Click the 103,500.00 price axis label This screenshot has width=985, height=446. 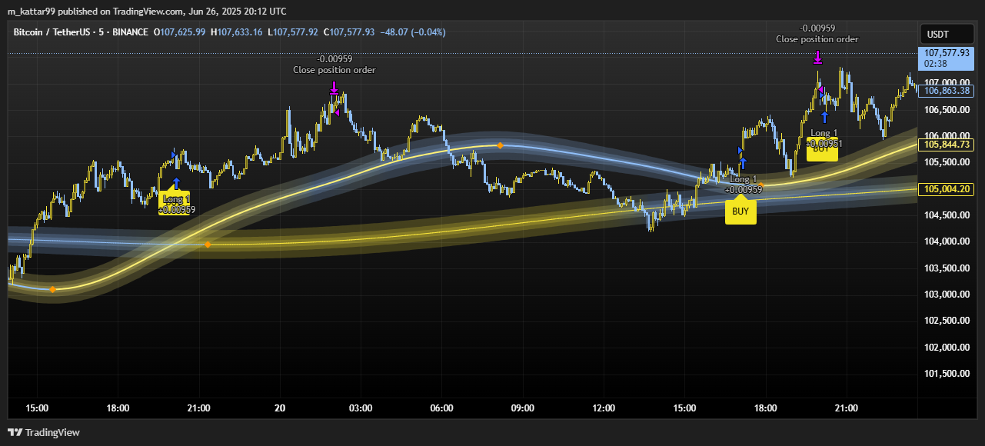point(947,268)
